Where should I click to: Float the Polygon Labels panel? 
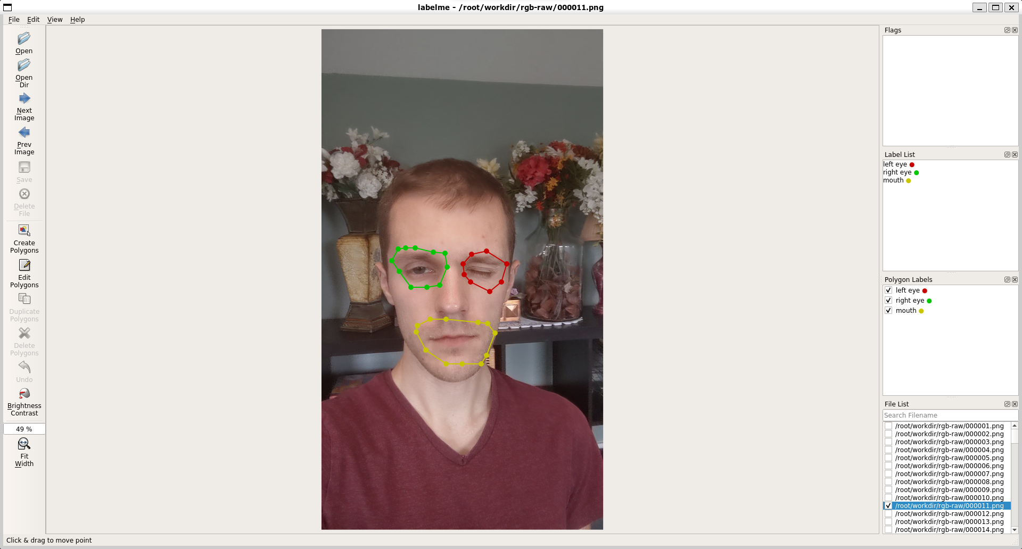tap(1007, 280)
